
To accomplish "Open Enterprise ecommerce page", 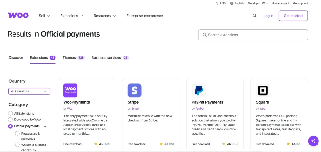I will tap(145, 16).
